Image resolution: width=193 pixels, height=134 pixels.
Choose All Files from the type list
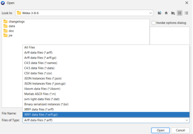pos(106,47)
